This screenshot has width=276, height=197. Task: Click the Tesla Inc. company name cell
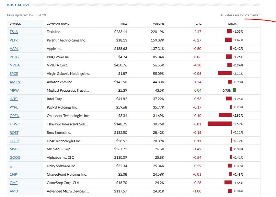coord(54,32)
